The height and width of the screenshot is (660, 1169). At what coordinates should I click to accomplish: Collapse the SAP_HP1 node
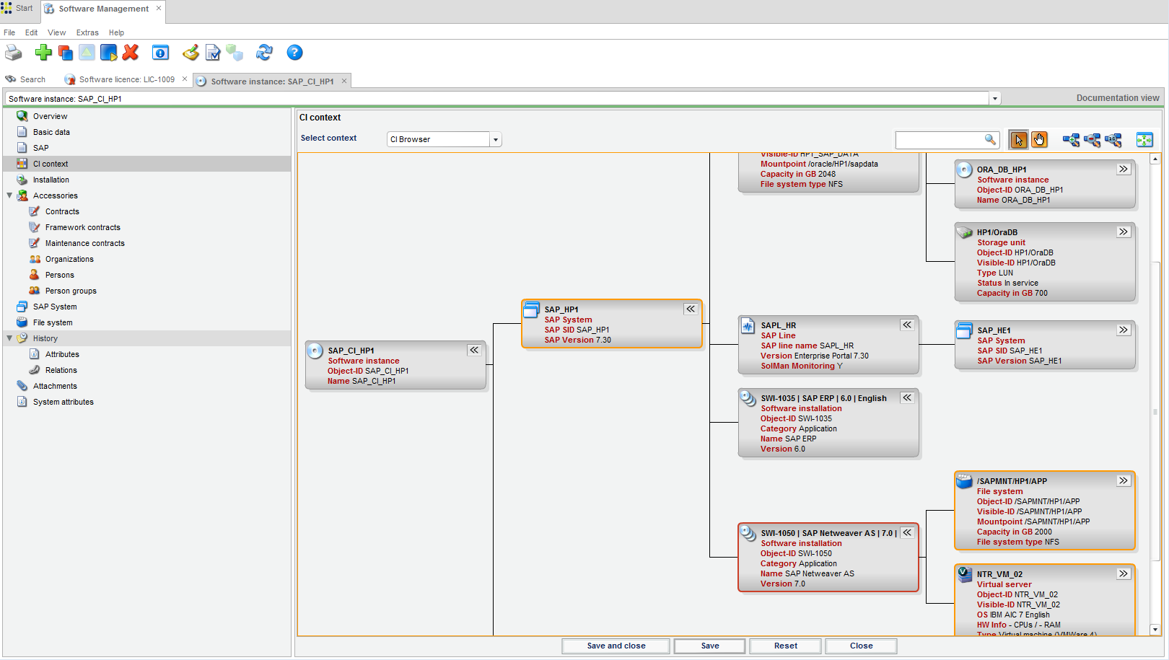click(x=691, y=309)
